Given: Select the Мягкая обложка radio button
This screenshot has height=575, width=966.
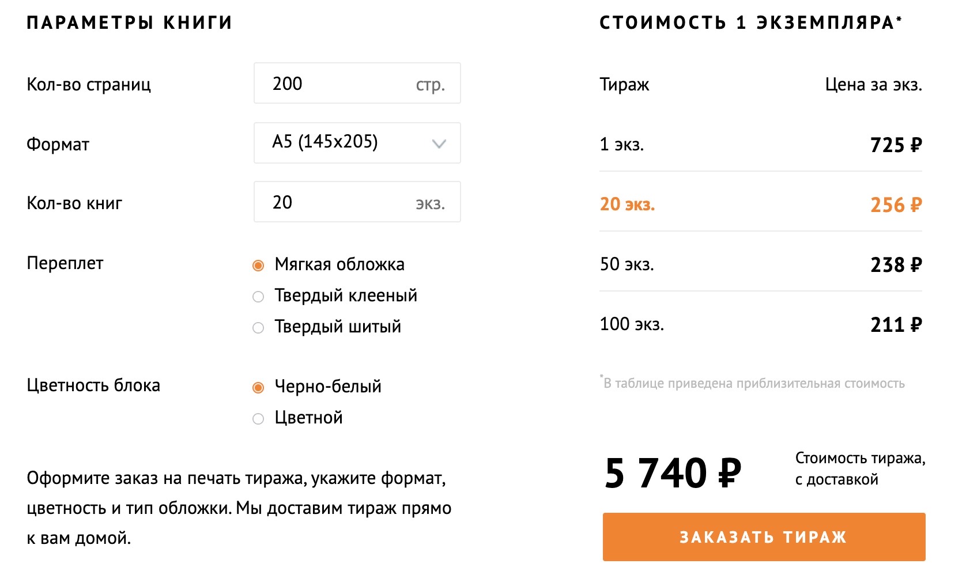Looking at the screenshot, I should (258, 265).
